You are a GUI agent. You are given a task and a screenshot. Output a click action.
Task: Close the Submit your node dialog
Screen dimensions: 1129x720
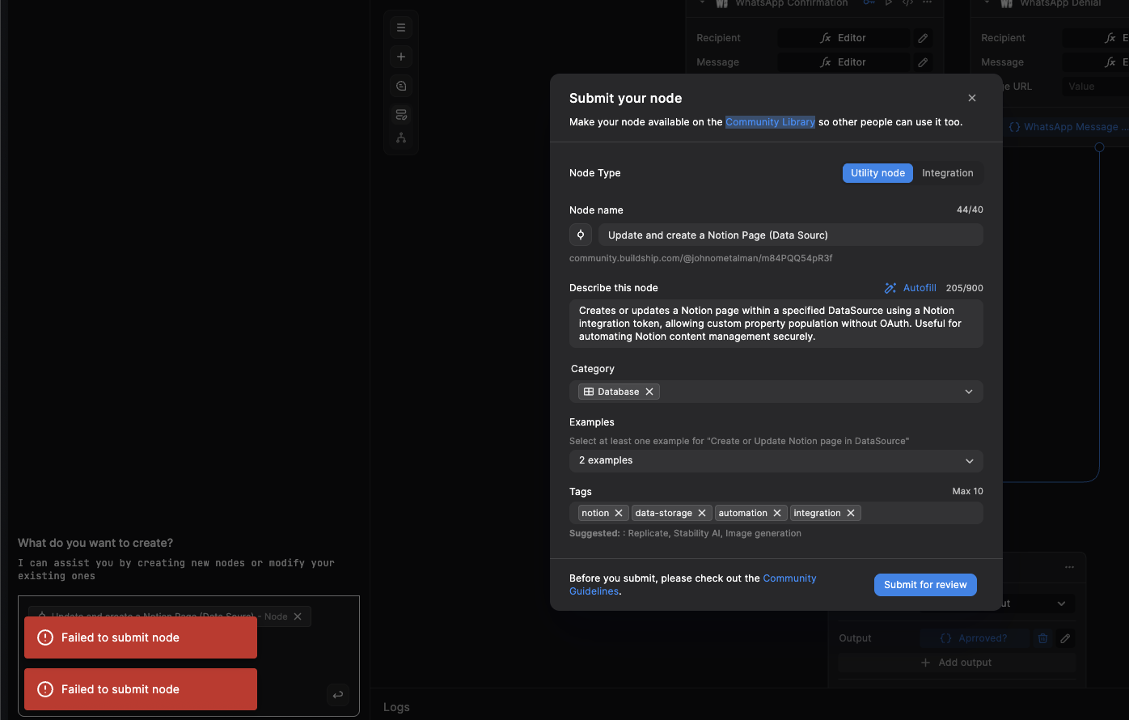tap(972, 98)
